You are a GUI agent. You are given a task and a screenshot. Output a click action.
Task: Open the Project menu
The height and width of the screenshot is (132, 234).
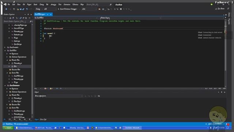tap(29, 5)
